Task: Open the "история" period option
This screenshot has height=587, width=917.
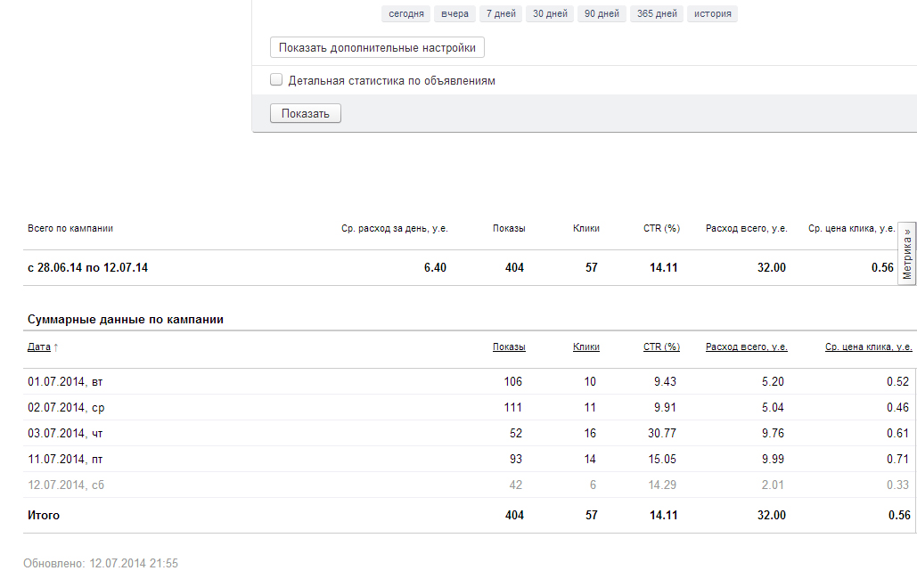Action: click(712, 14)
